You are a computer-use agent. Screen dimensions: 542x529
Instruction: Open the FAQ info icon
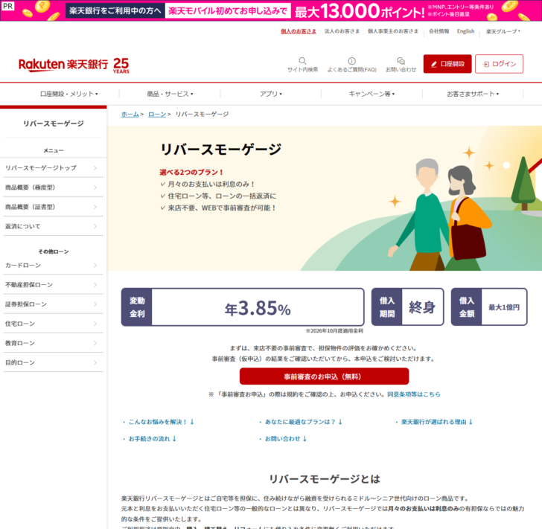351,61
